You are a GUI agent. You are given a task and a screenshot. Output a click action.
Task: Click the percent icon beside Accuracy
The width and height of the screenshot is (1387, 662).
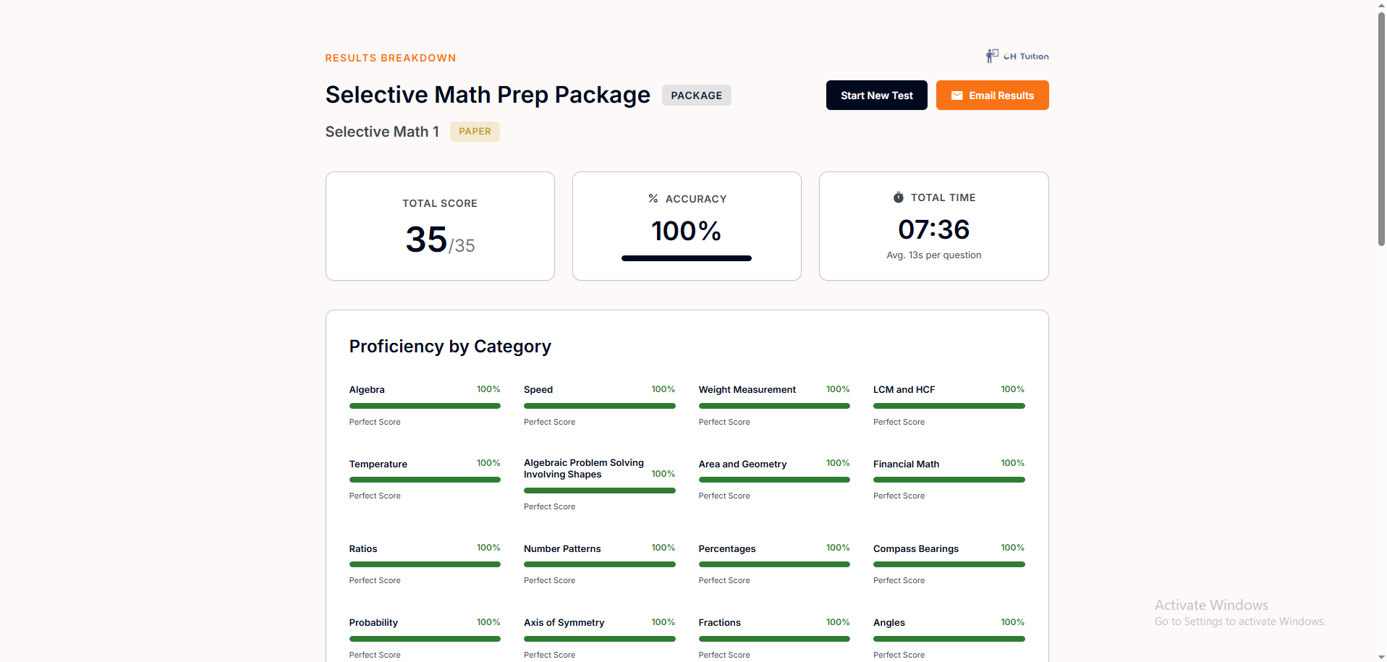click(x=653, y=198)
